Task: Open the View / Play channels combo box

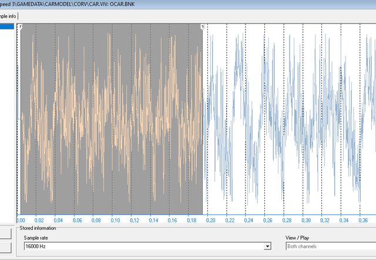Action: [331, 246]
